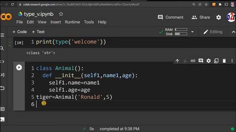
Task: Click the [10] execution count
Action: click(x=19, y=43)
